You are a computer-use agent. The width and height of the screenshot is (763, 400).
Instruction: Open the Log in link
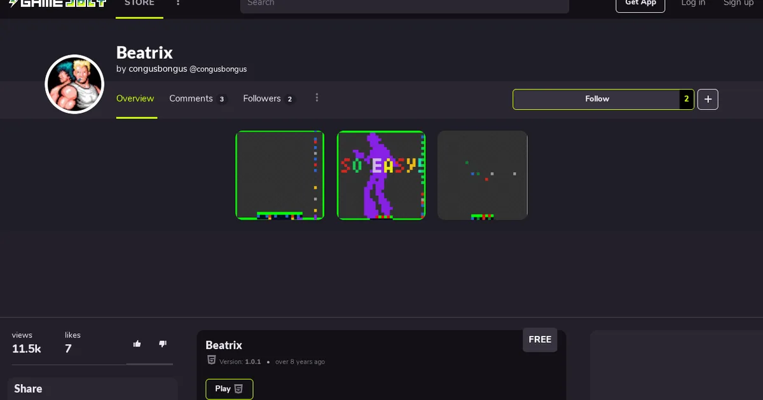pyautogui.click(x=693, y=3)
